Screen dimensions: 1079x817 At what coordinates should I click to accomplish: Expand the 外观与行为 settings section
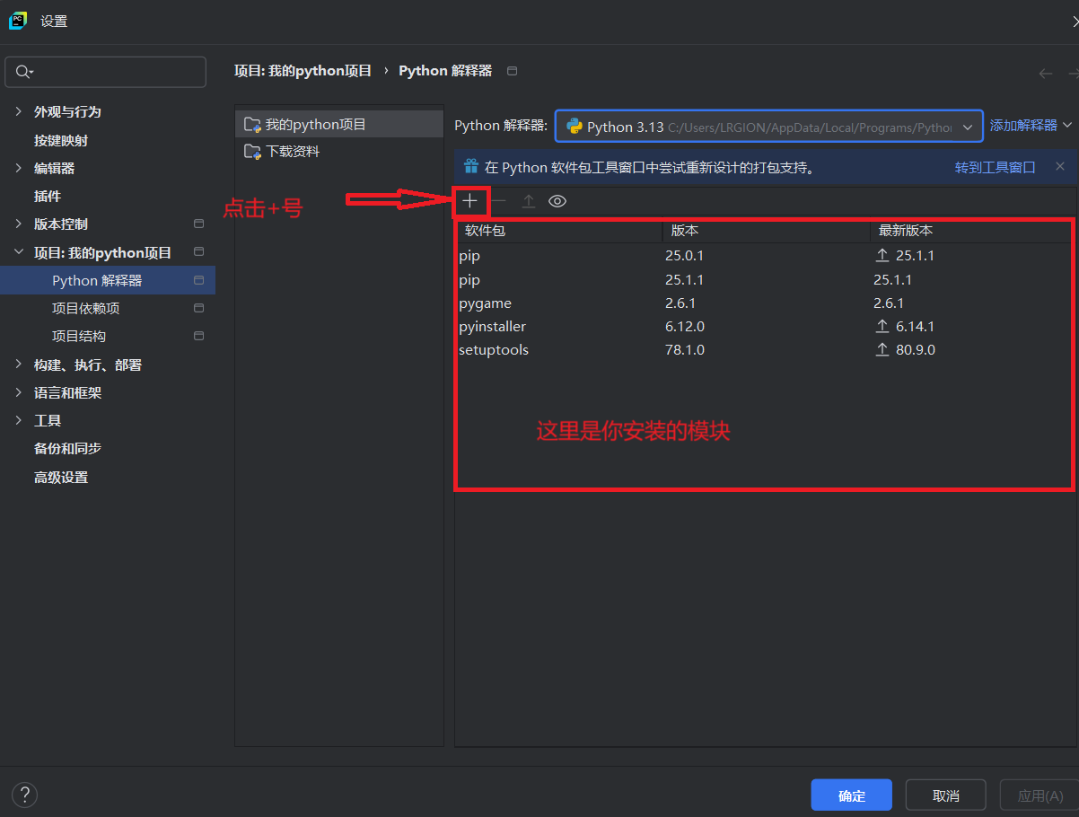point(18,111)
